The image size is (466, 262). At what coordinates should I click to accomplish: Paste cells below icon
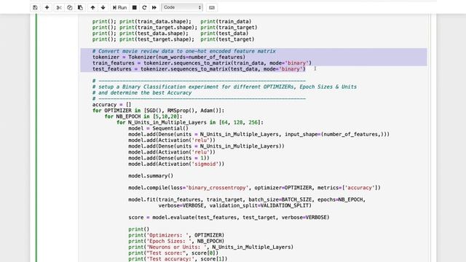point(80,7)
